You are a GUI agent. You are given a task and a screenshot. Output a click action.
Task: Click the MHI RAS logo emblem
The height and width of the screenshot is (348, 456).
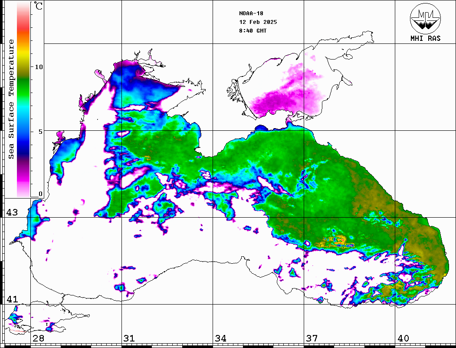426,18
